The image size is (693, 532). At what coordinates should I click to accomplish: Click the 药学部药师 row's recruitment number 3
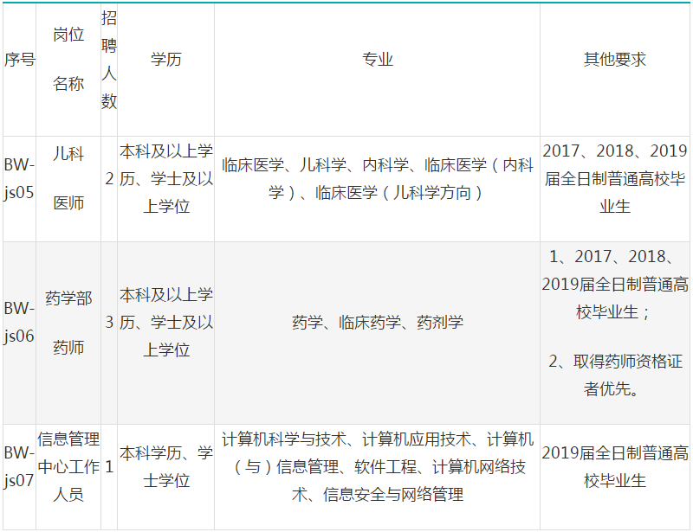[x=109, y=323]
